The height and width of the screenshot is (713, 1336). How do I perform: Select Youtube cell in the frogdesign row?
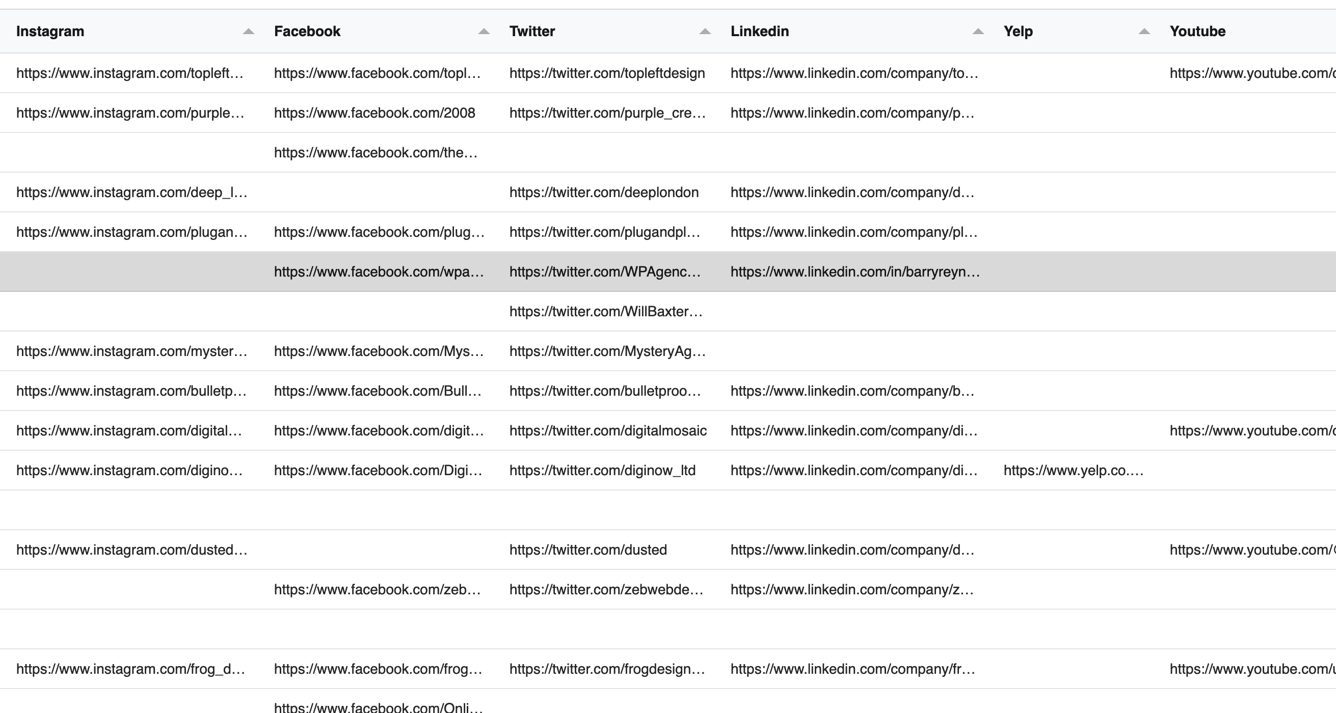(1252, 669)
